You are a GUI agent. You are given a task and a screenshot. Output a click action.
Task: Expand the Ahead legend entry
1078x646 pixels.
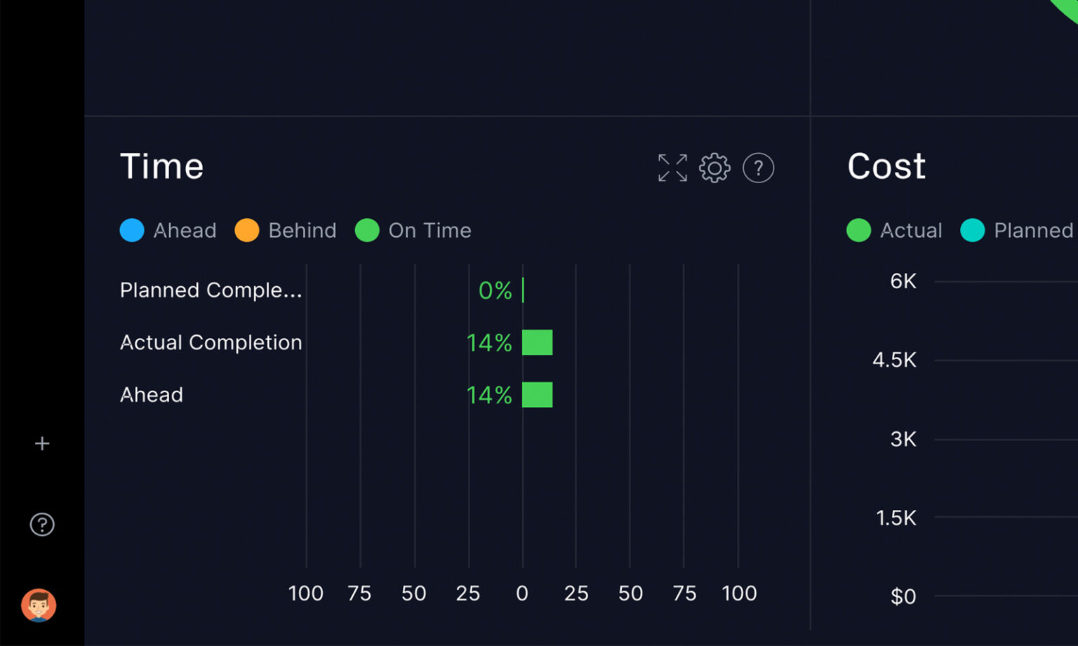tap(169, 230)
